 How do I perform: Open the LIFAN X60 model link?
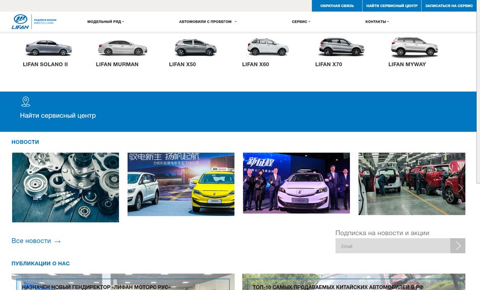pos(256,64)
